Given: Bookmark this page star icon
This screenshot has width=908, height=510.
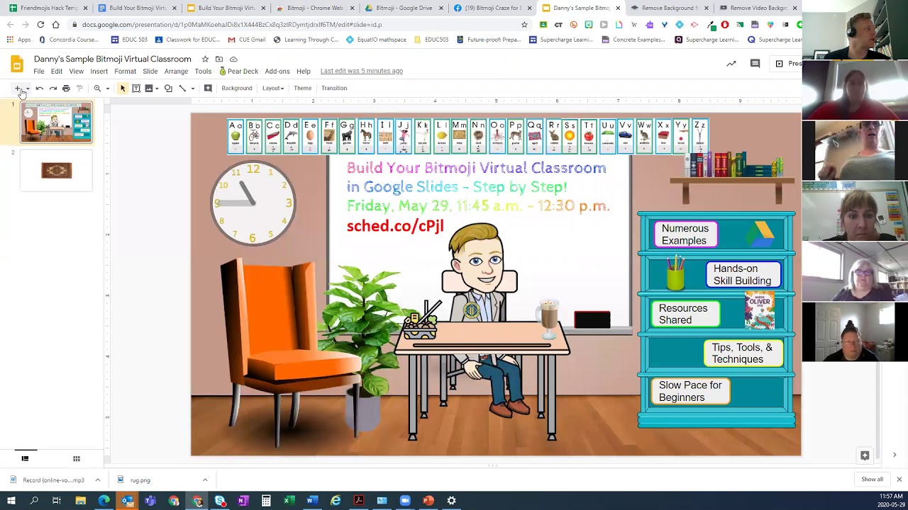Looking at the screenshot, I should click(x=524, y=25).
